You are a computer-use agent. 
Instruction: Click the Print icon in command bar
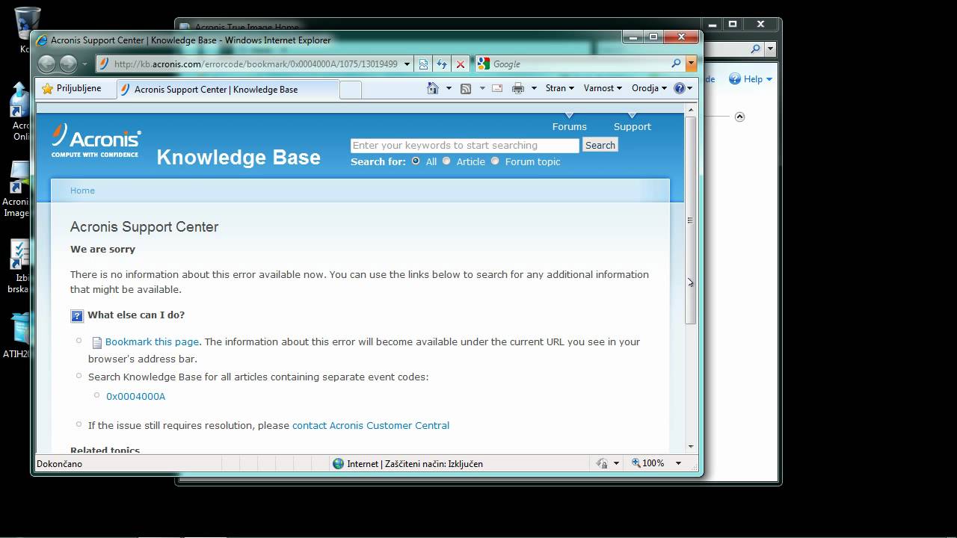pyautogui.click(x=518, y=88)
